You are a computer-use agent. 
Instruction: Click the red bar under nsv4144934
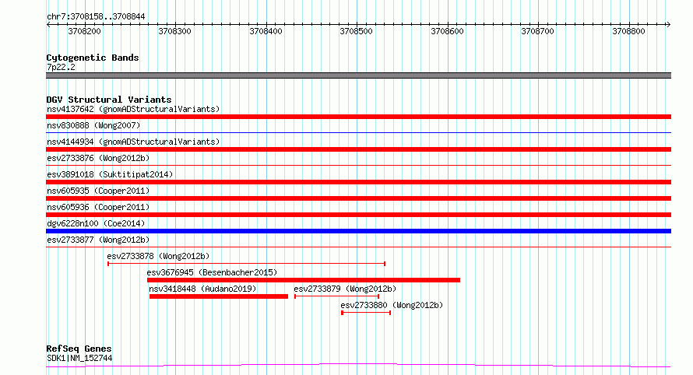click(358, 149)
